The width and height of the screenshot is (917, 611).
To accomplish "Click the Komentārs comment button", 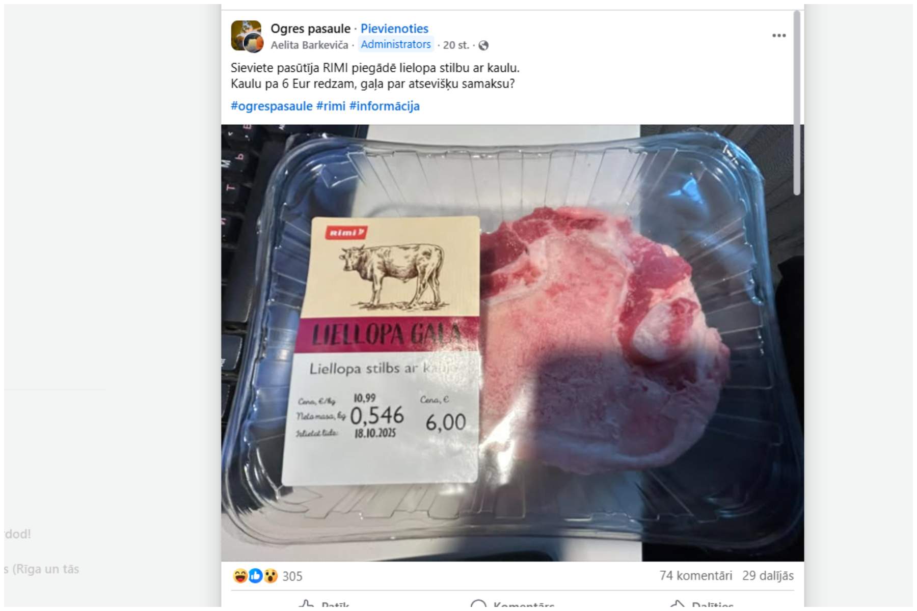I will pos(512,605).
